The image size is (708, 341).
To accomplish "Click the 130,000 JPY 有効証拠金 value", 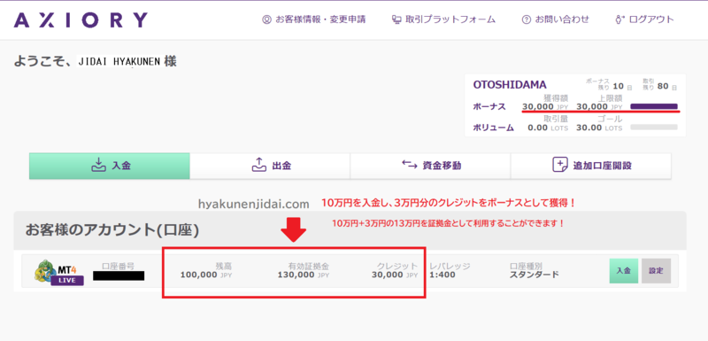I will [304, 275].
